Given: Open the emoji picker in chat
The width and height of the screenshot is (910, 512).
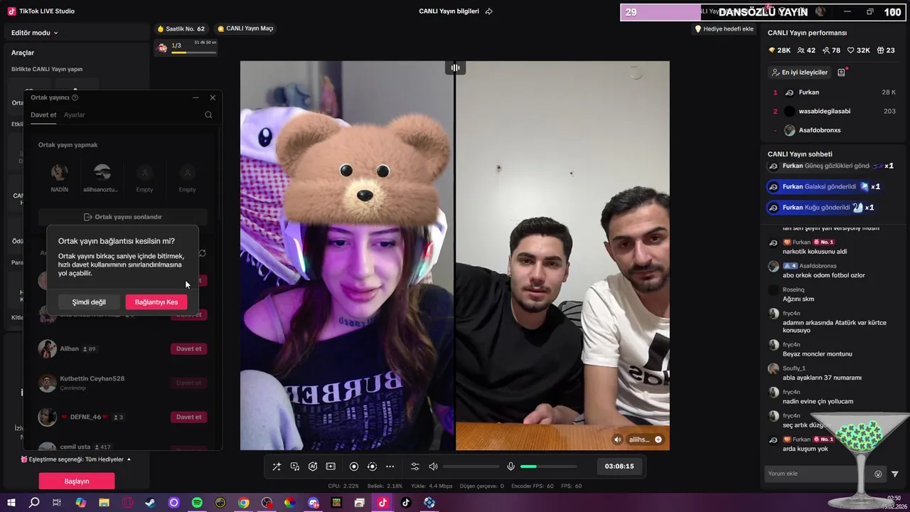Looking at the screenshot, I should point(878,474).
